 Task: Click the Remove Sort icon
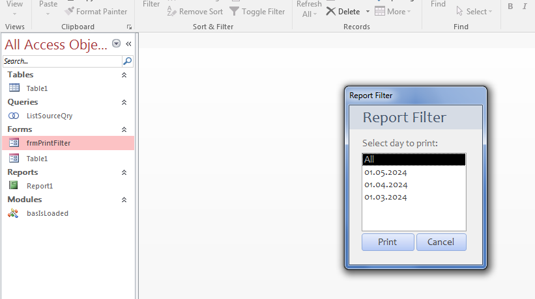pyautogui.click(x=171, y=11)
